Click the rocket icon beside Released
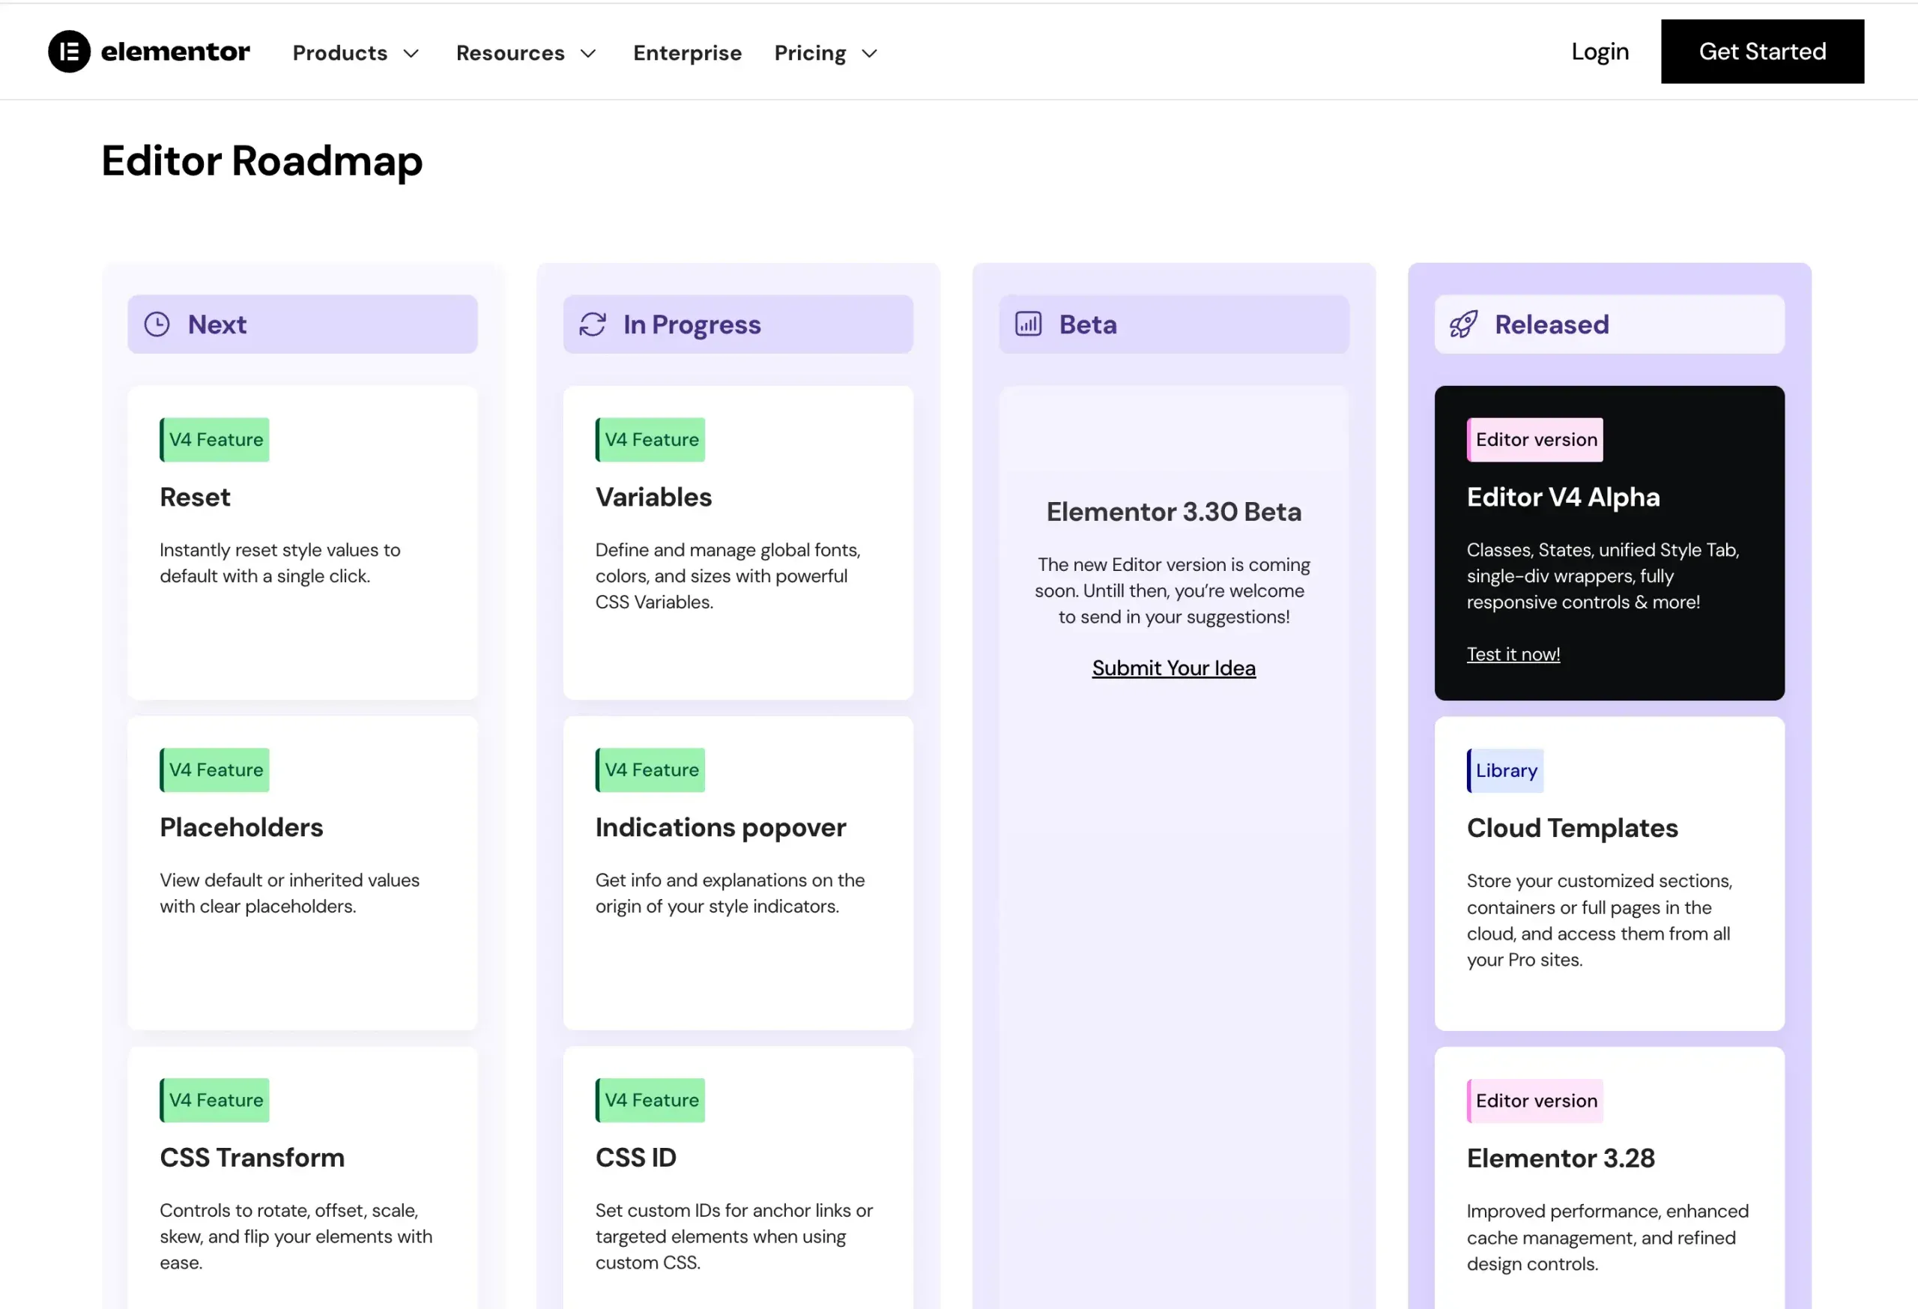1918x1309 pixels. pos(1464,324)
